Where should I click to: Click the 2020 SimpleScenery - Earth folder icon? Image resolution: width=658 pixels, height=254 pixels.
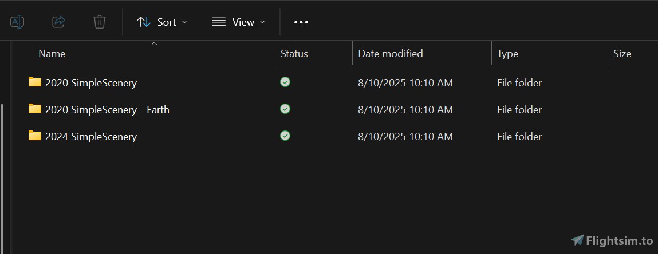point(35,109)
